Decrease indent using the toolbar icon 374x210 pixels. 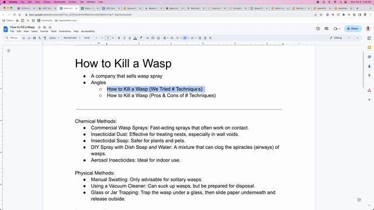[200, 38]
